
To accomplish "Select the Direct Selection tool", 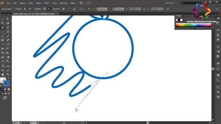I will click(x=8, y=19).
